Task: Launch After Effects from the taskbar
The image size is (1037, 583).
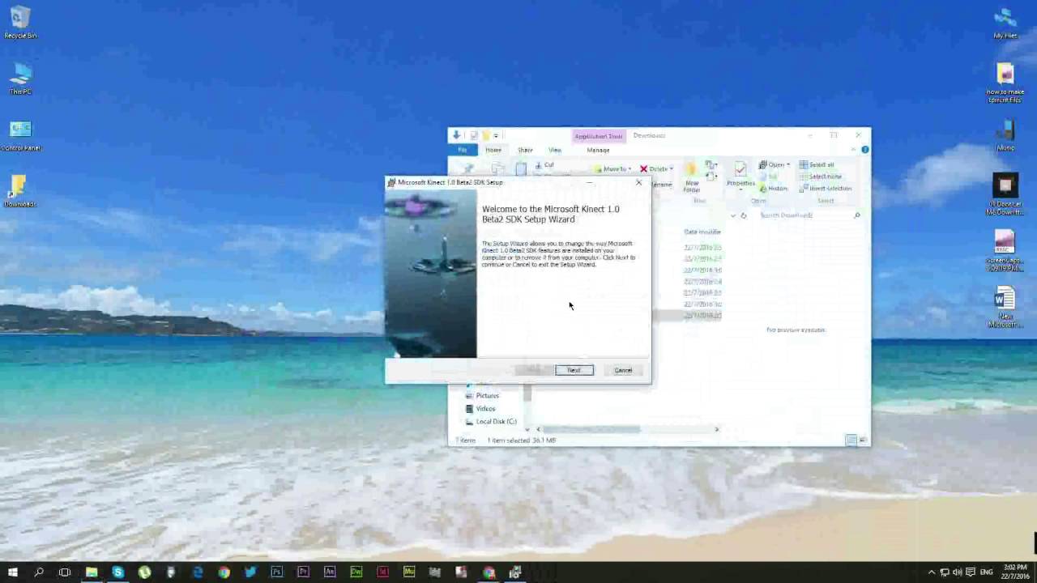Action: (x=330, y=572)
